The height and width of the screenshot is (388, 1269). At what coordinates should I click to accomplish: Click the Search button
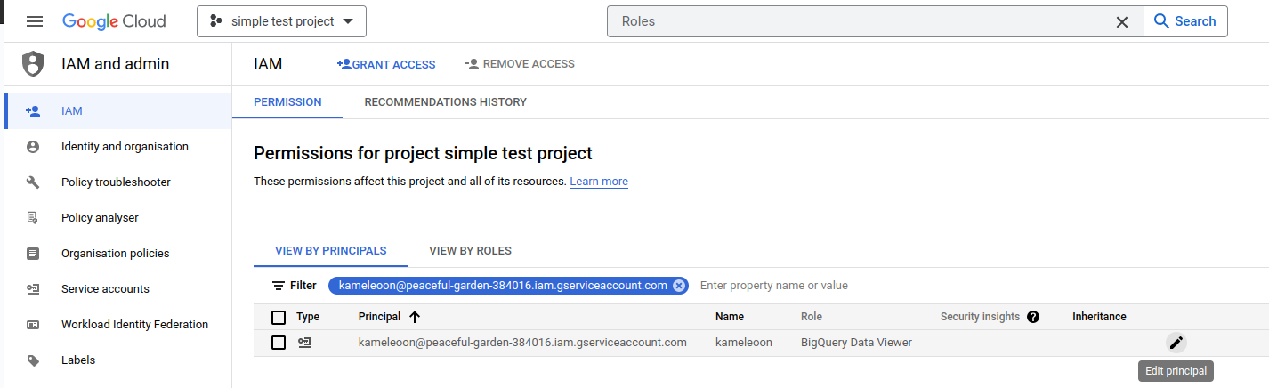click(1184, 21)
